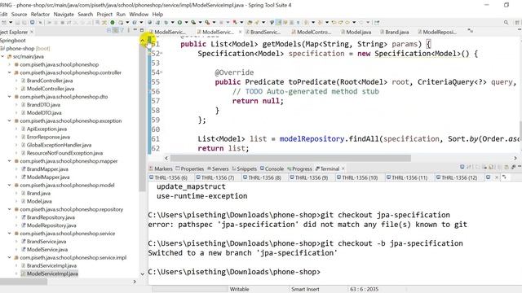The width and height of the screenshot is (522, 293).
Task: Open the Markers view tab
Action: click(x=161, y=168)
